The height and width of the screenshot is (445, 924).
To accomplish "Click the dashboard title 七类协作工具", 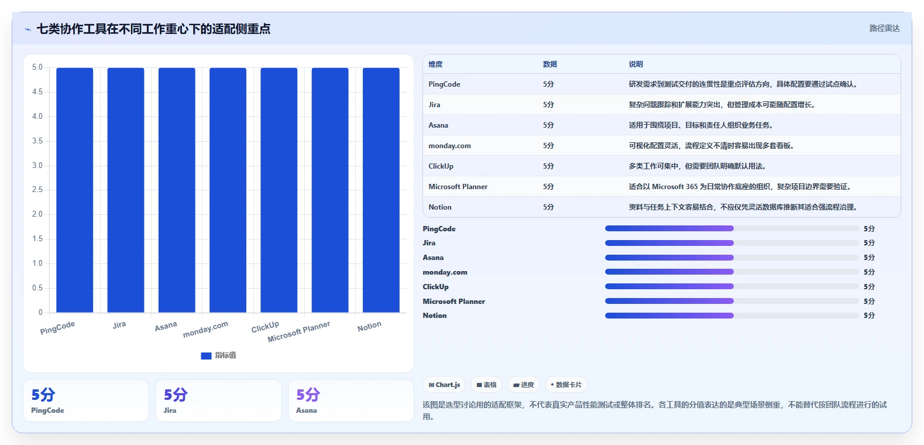I will 153,29.
